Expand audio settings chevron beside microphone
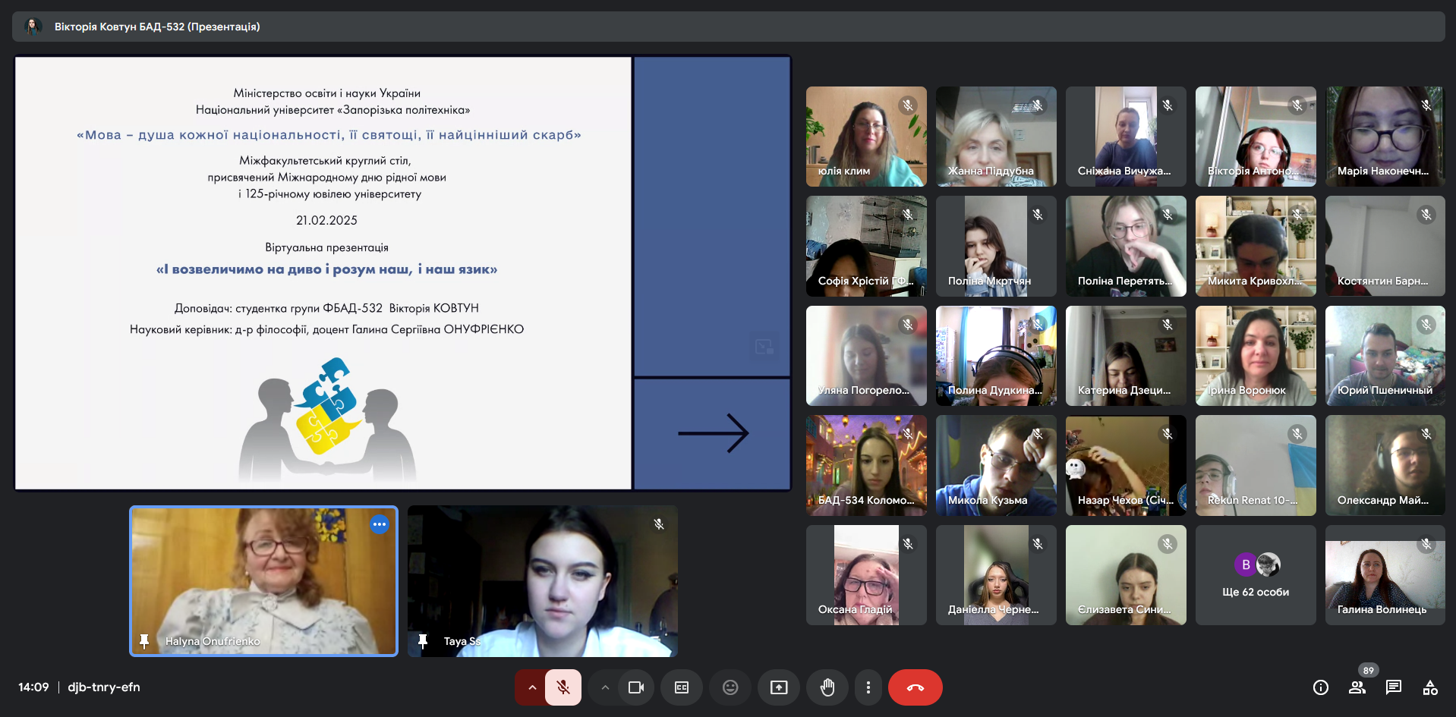The width and height of the screenshot is (1456, 717). [532, 687]
